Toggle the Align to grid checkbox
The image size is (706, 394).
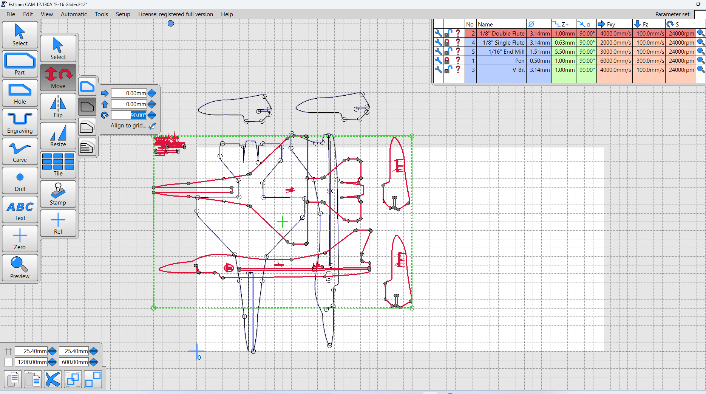[x=152, y=126]
